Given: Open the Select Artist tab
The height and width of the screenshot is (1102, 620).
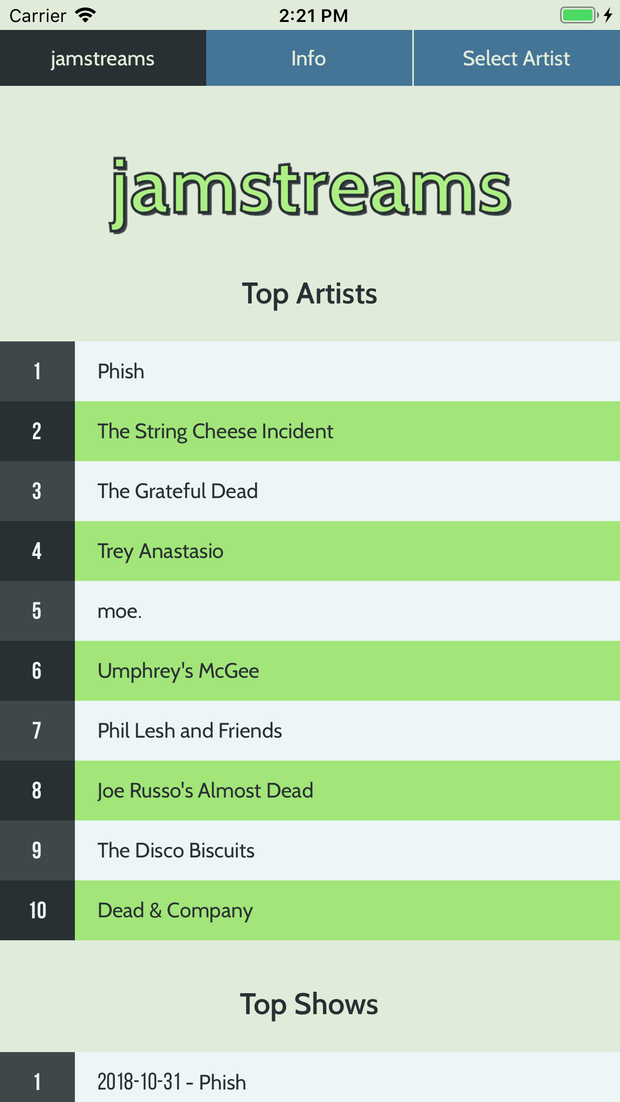Looking at the screenshot, I should coord(516,58).
